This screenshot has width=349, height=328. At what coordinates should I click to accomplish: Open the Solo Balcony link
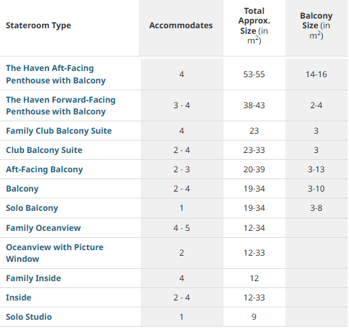pyautogui.click(x=32, y=208)
